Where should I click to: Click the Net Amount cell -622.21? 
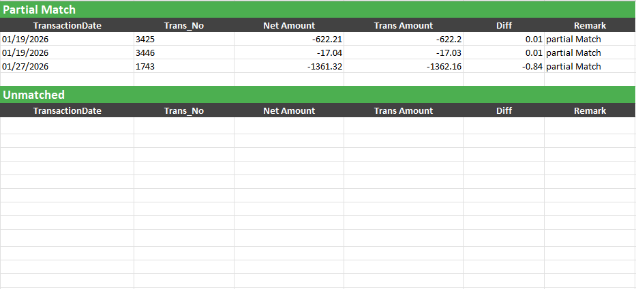pyautogui.click(x=289, y=40)
